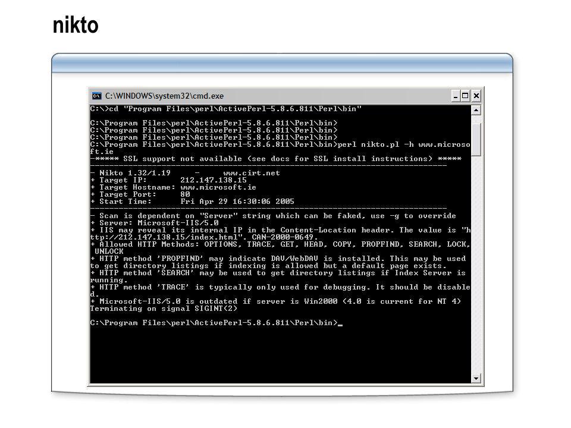Click the Target Port value 80
The height and width of the screenshot is (428, 571).
(x=185, y=194)
